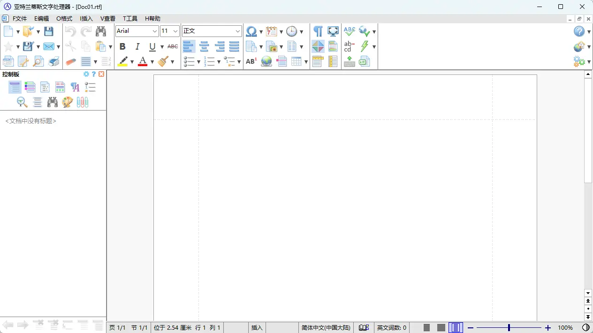
Task: Expand the font color arrow
Action: (x=152, y=61)
